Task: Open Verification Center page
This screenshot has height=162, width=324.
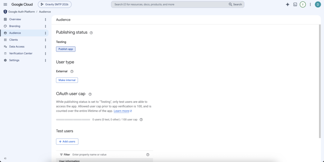Action: (21, 53)
